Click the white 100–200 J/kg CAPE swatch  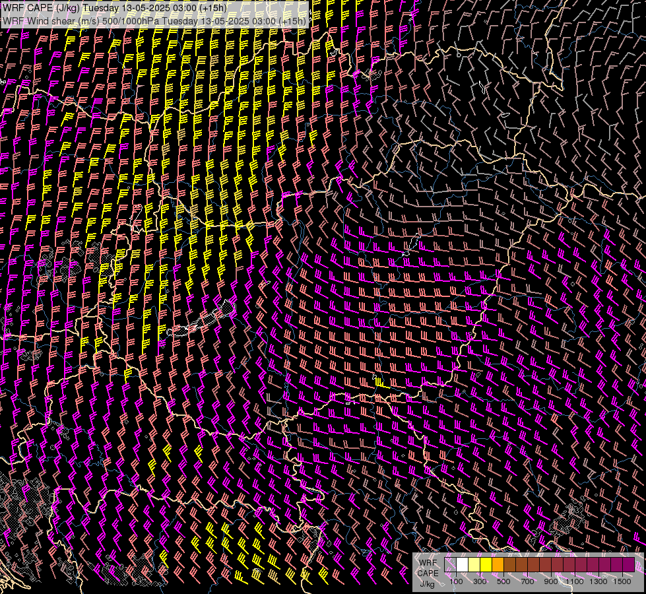[x=463, y=565]
